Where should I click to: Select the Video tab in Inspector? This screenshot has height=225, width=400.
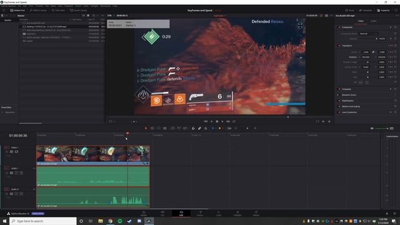[x=361, y=21]
